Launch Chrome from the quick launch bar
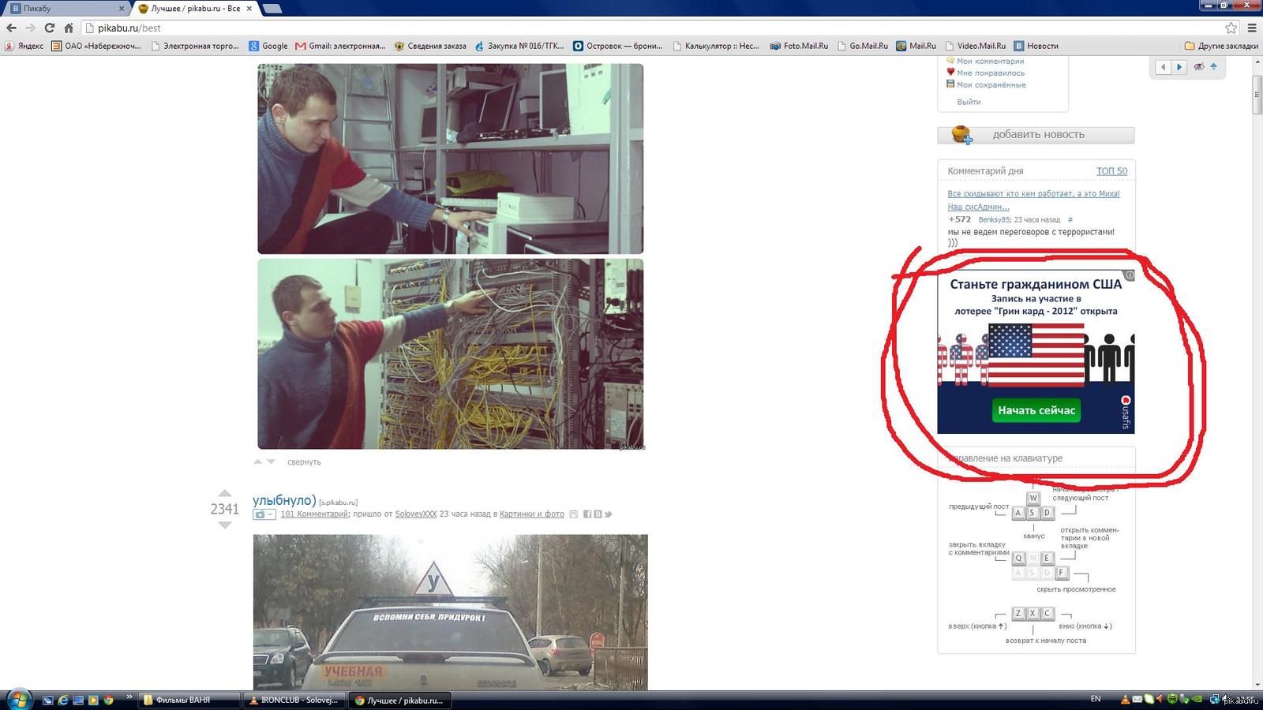 pos(108,700)
